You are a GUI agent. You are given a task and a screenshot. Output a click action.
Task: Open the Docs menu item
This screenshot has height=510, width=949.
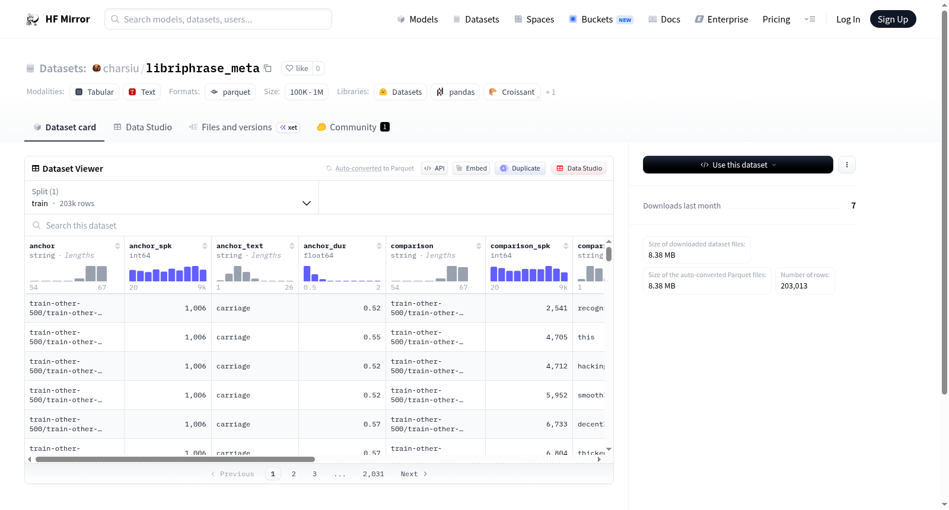(664, 20)
